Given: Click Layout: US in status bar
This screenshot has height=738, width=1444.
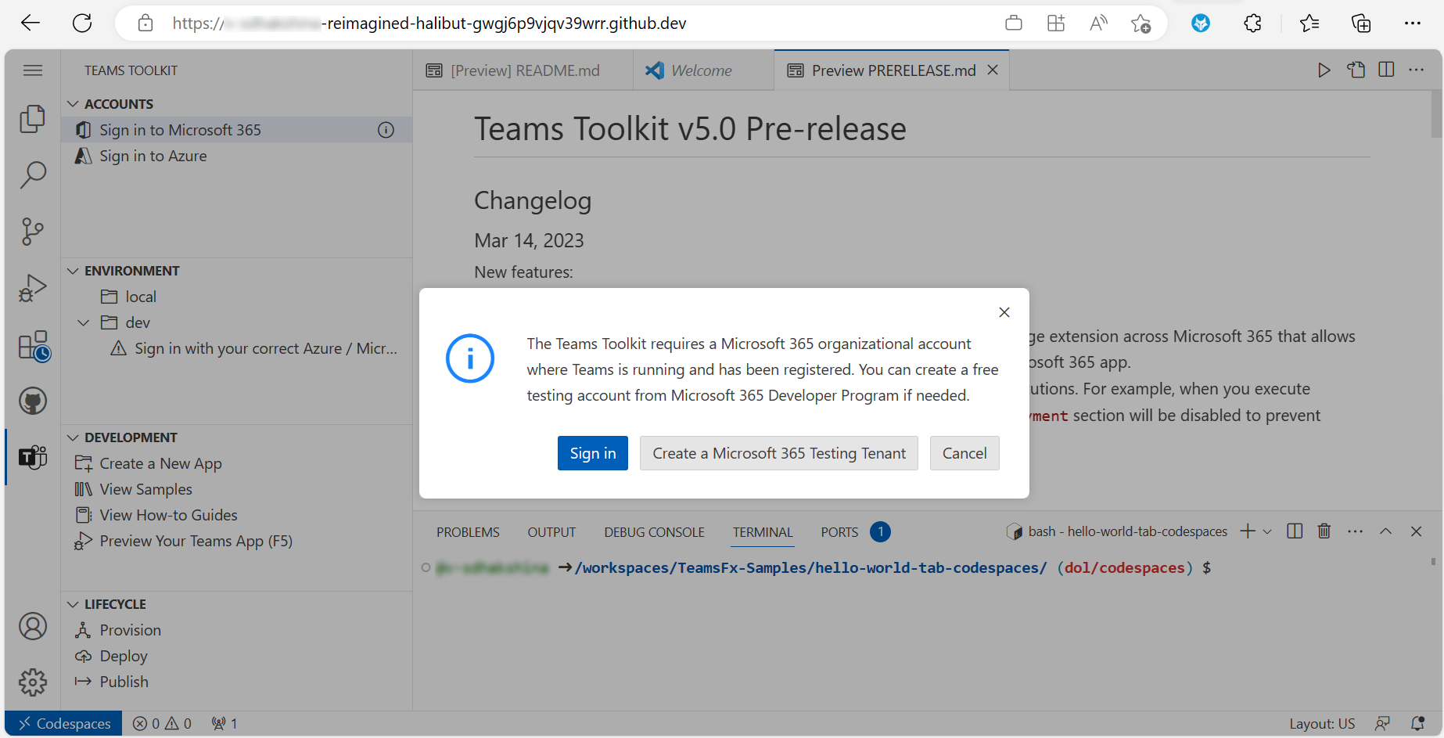Looking at the screenshot, I should (x=1322, y=724).
